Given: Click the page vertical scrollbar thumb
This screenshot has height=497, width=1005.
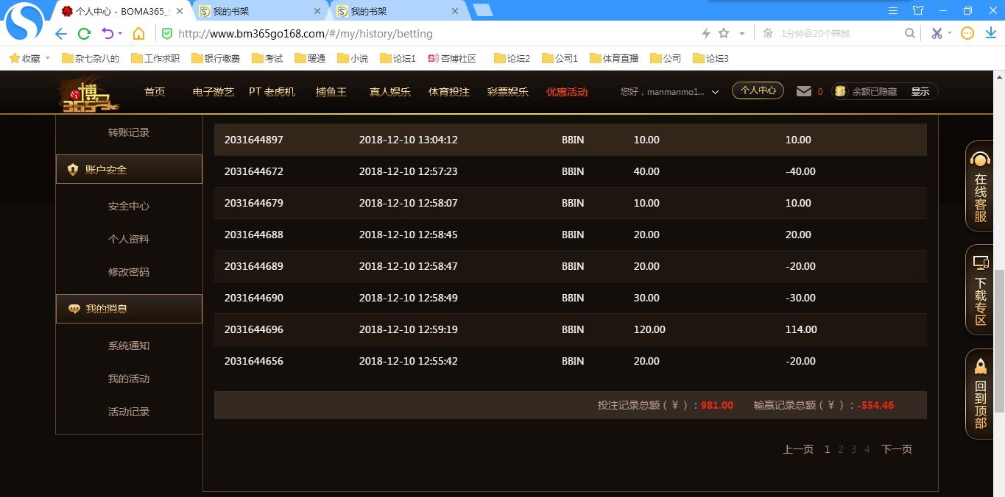Looking at the screenshot, I should [x=999, y=340].
